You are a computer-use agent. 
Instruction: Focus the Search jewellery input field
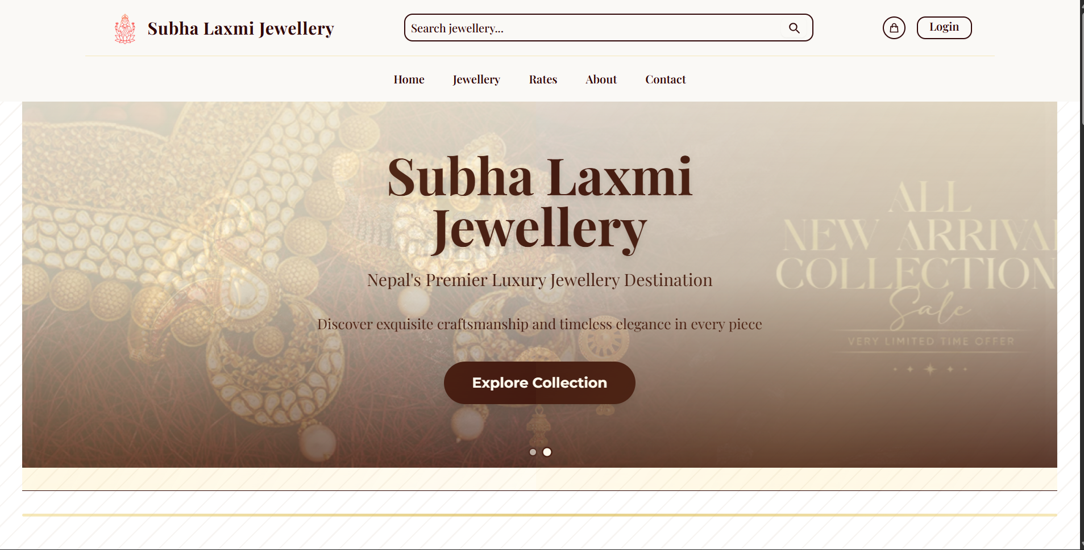click(594, 28)
